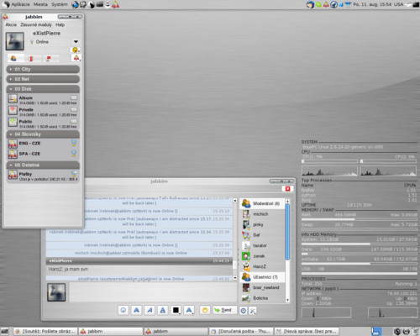Open the Systém panel menu
420x336 pixels.
point(60,4)
